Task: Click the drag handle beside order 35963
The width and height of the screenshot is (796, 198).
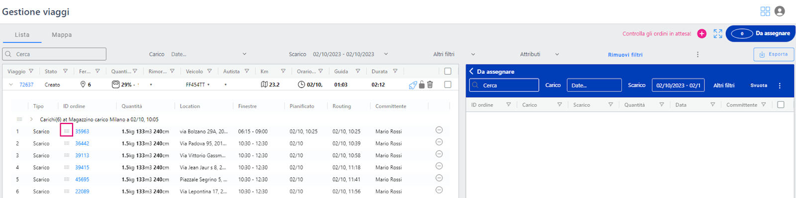Action: (x=67, y=131)
